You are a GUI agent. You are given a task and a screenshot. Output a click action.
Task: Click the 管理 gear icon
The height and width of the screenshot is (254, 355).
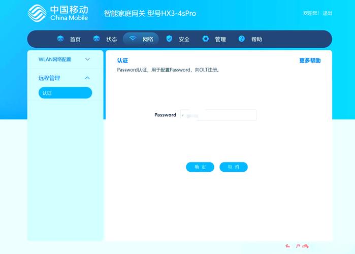206,39
